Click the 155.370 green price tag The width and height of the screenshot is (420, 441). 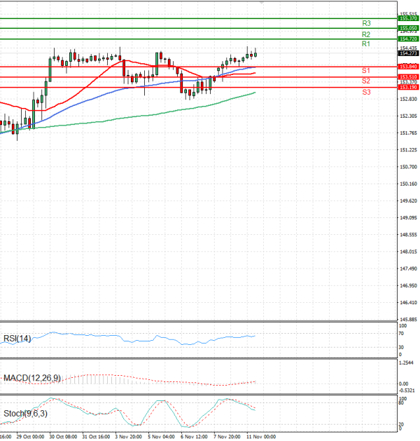[408, 18]
